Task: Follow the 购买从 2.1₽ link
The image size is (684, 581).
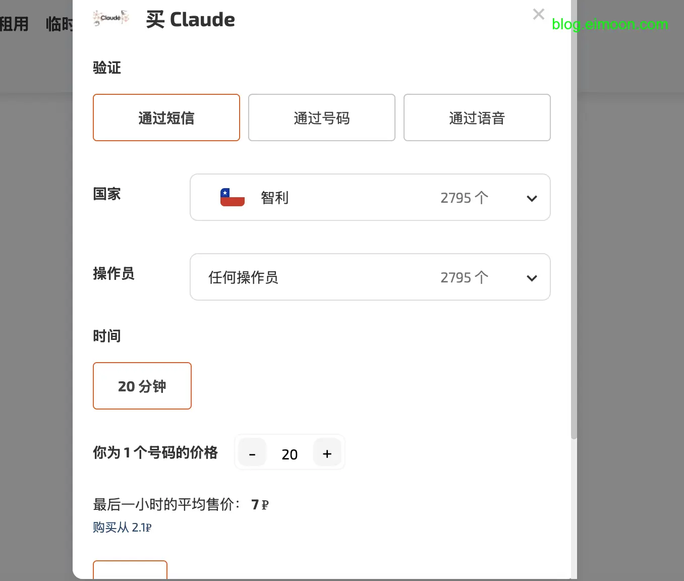Action: click(122, 528)
